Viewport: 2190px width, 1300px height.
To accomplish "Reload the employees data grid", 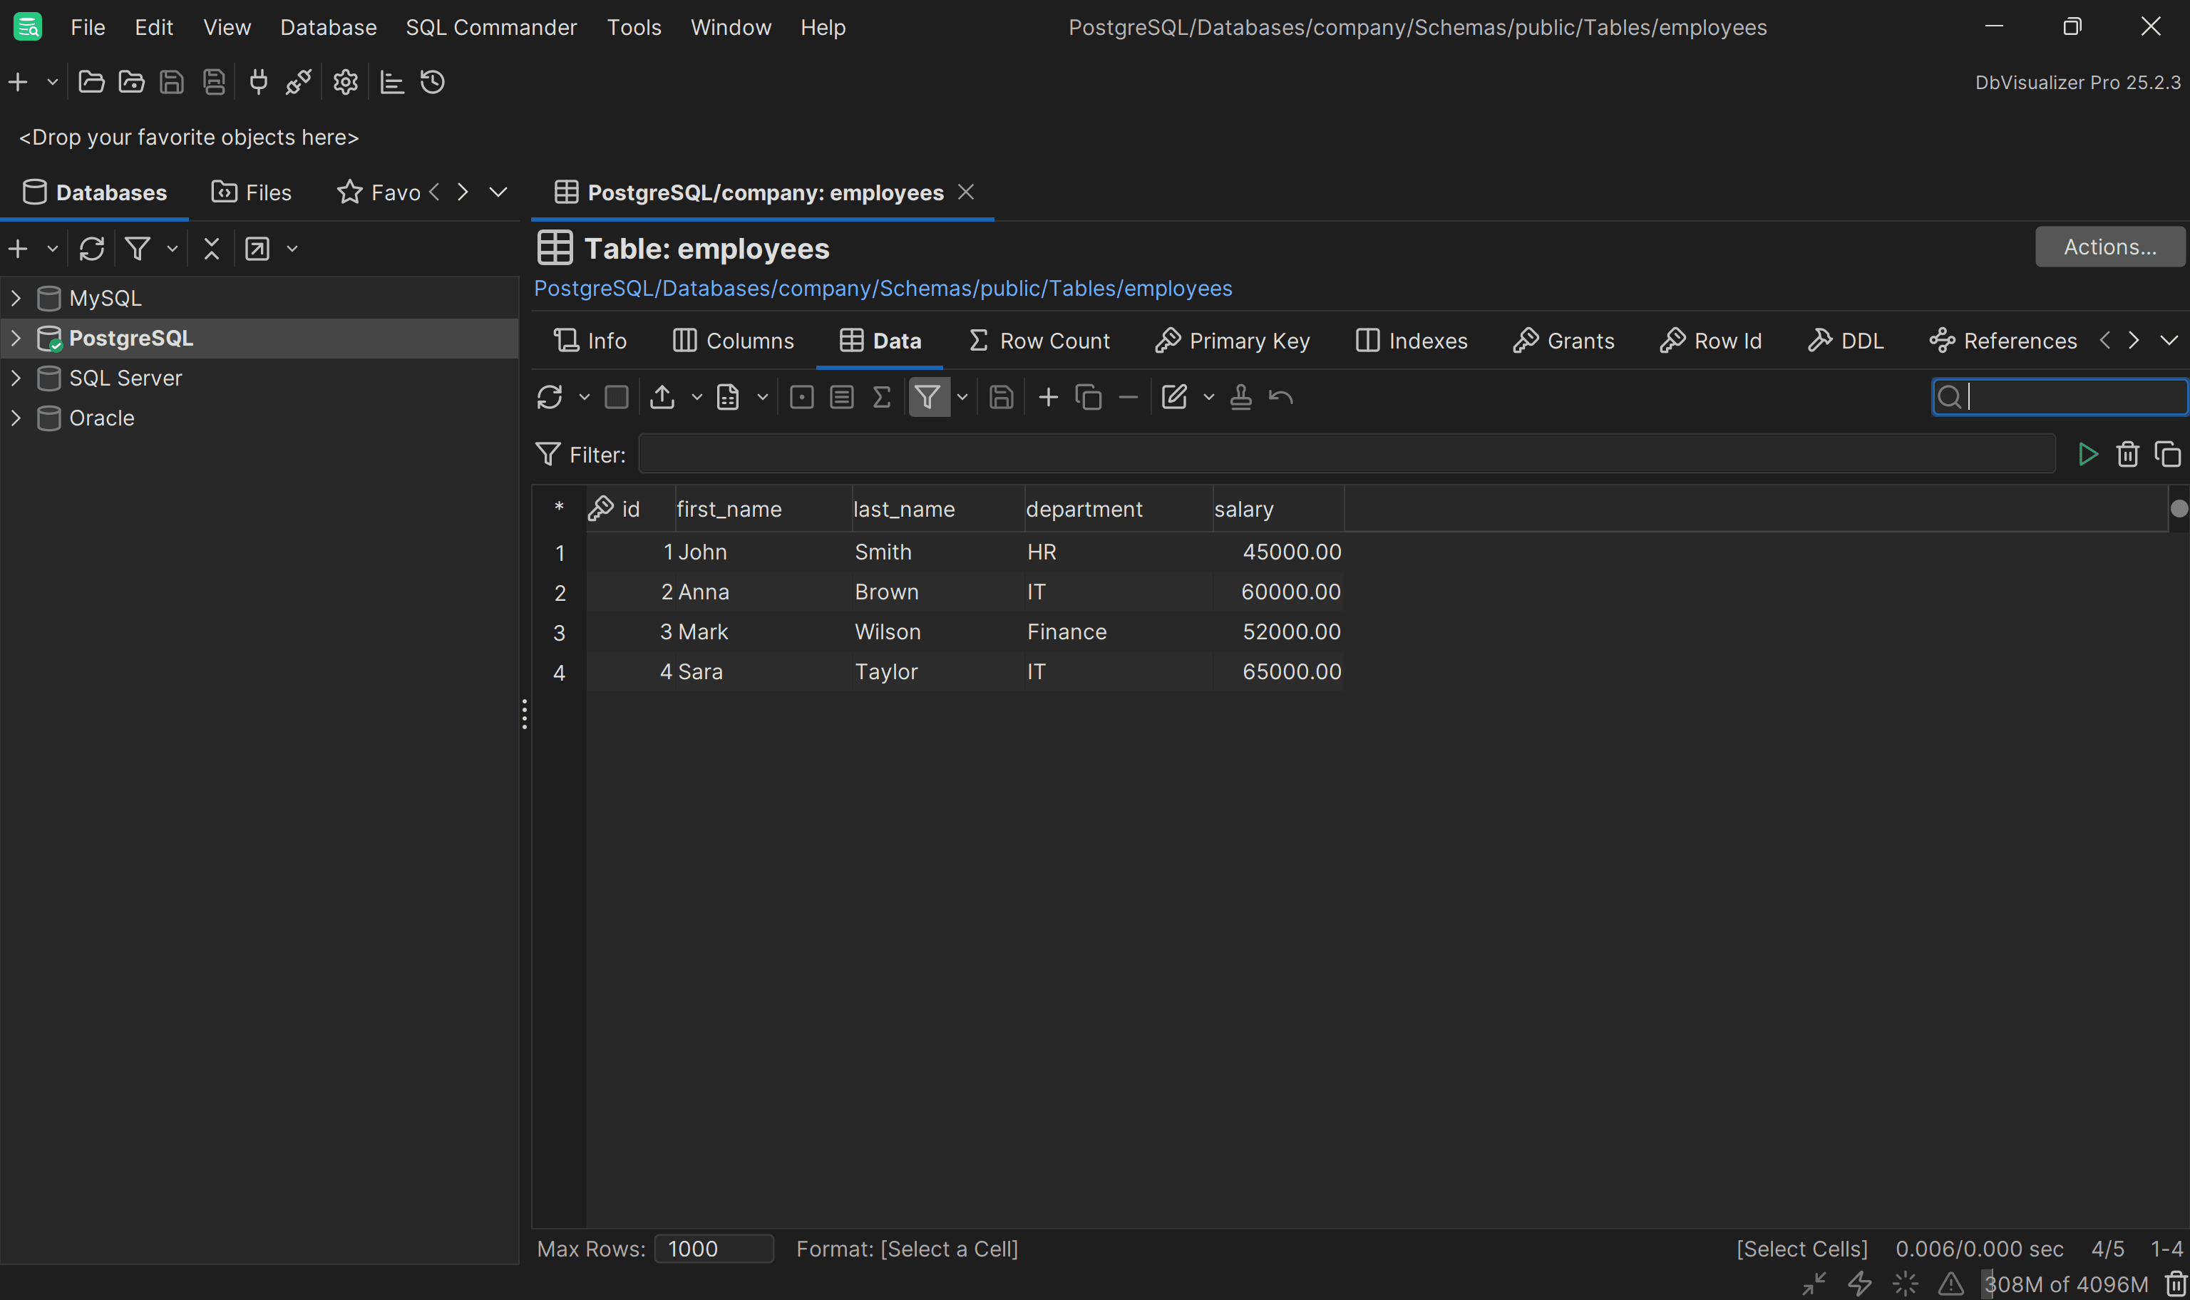I will [x=549, y=398].
